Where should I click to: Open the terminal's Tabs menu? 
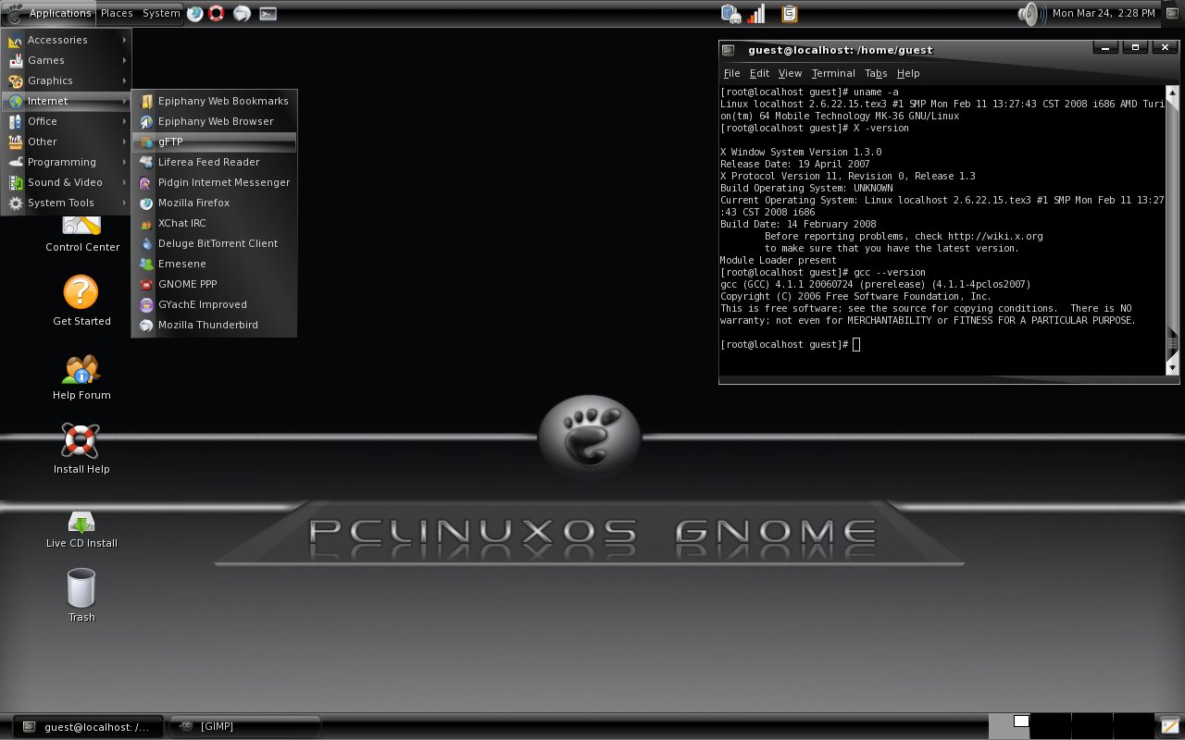876,73
